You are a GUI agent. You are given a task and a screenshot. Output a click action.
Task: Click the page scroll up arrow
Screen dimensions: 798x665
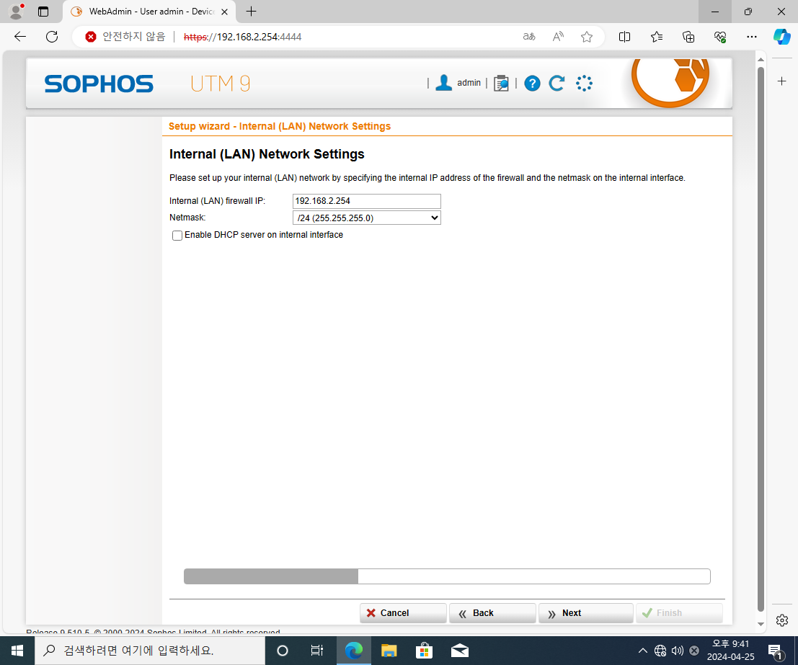coord(761,60)
